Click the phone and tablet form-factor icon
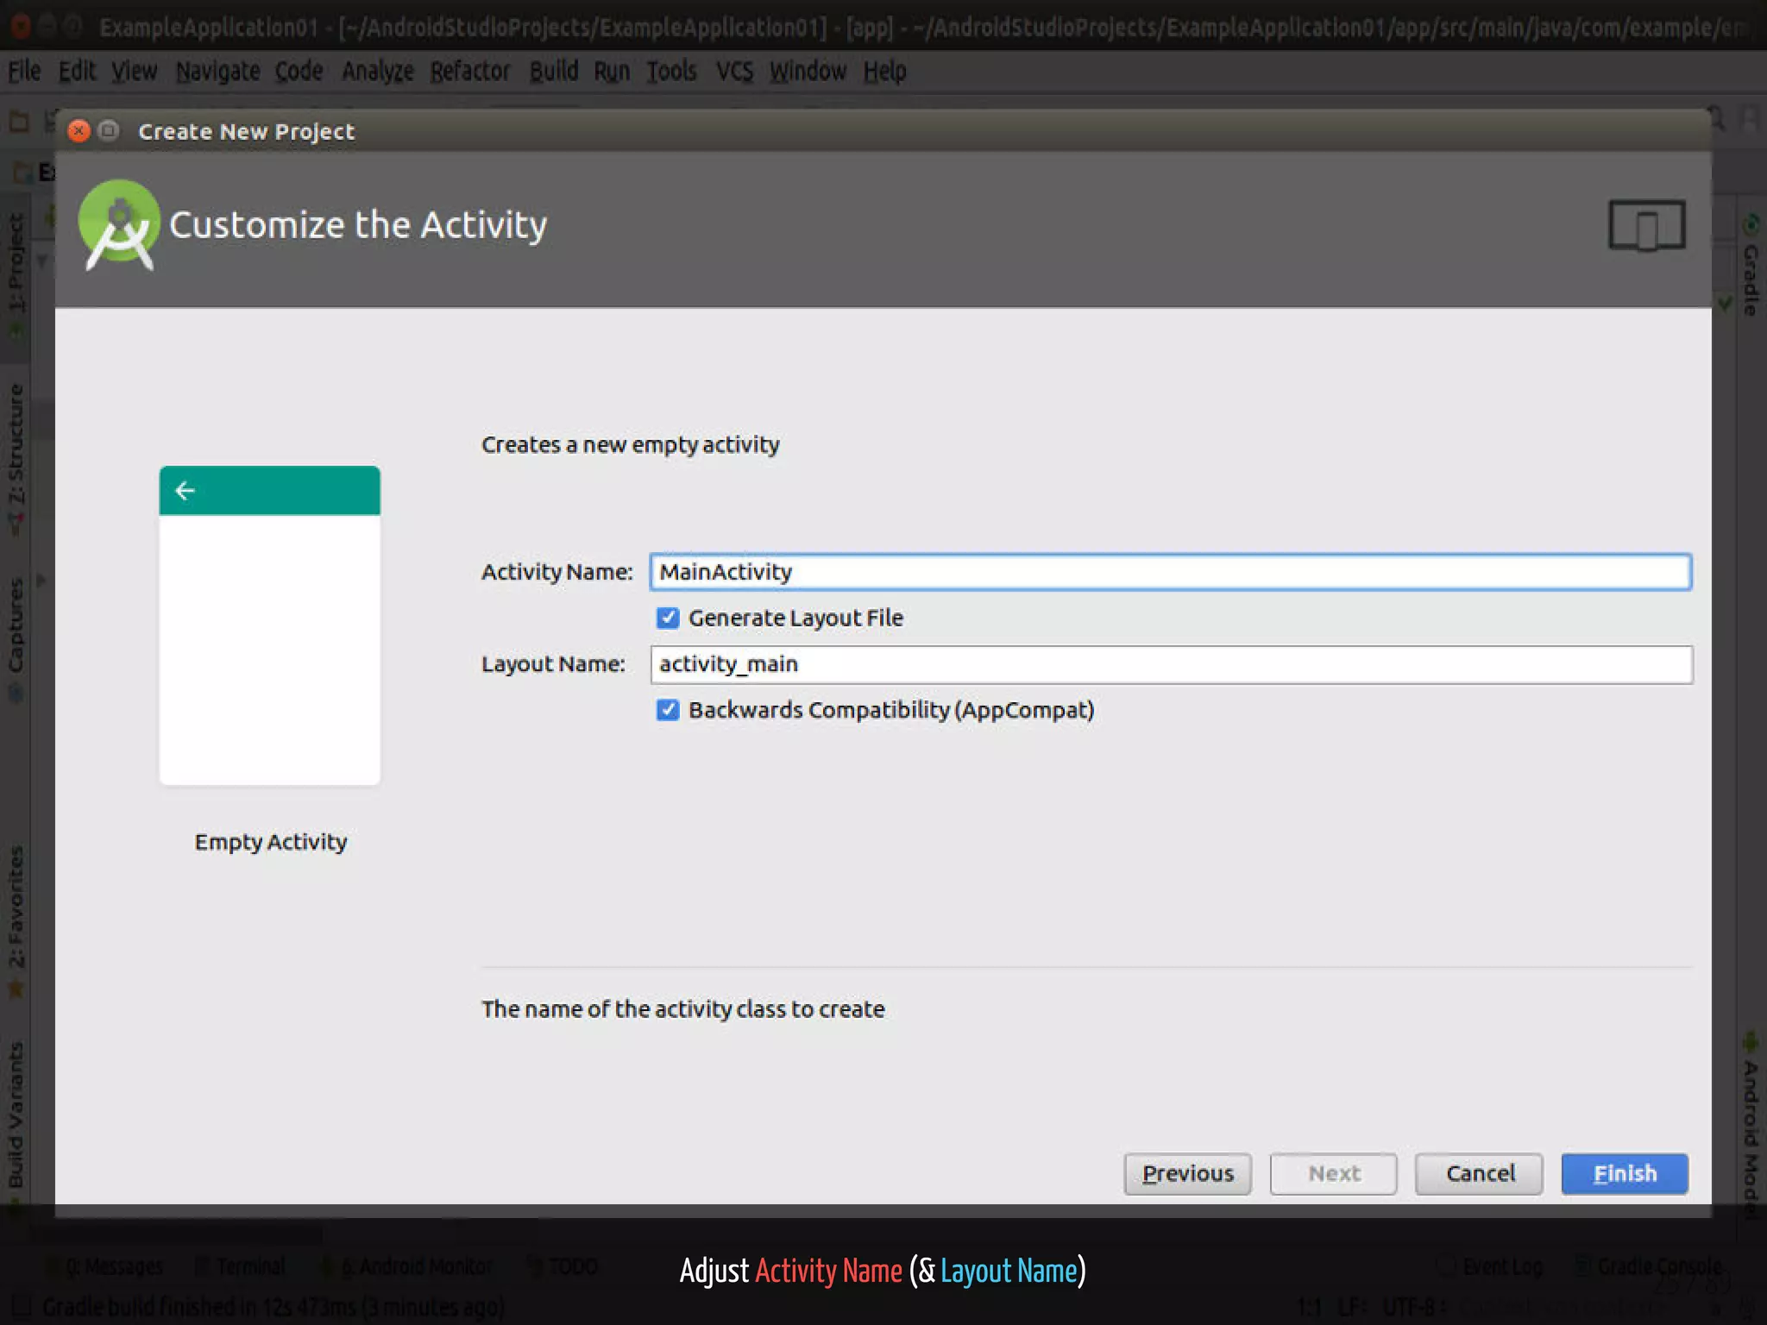 click(x=1646, y=226)
